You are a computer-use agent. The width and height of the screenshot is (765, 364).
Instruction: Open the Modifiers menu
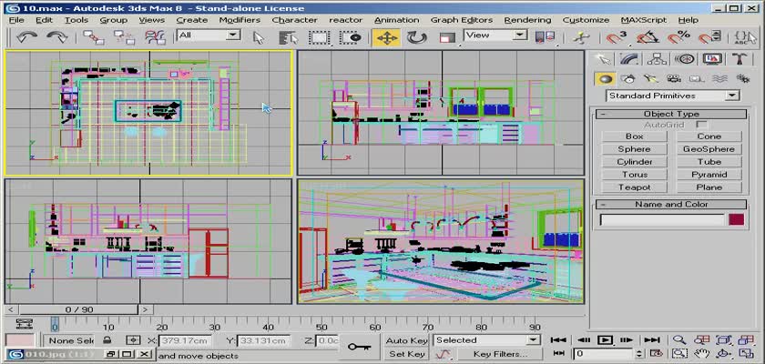(239, 19)
